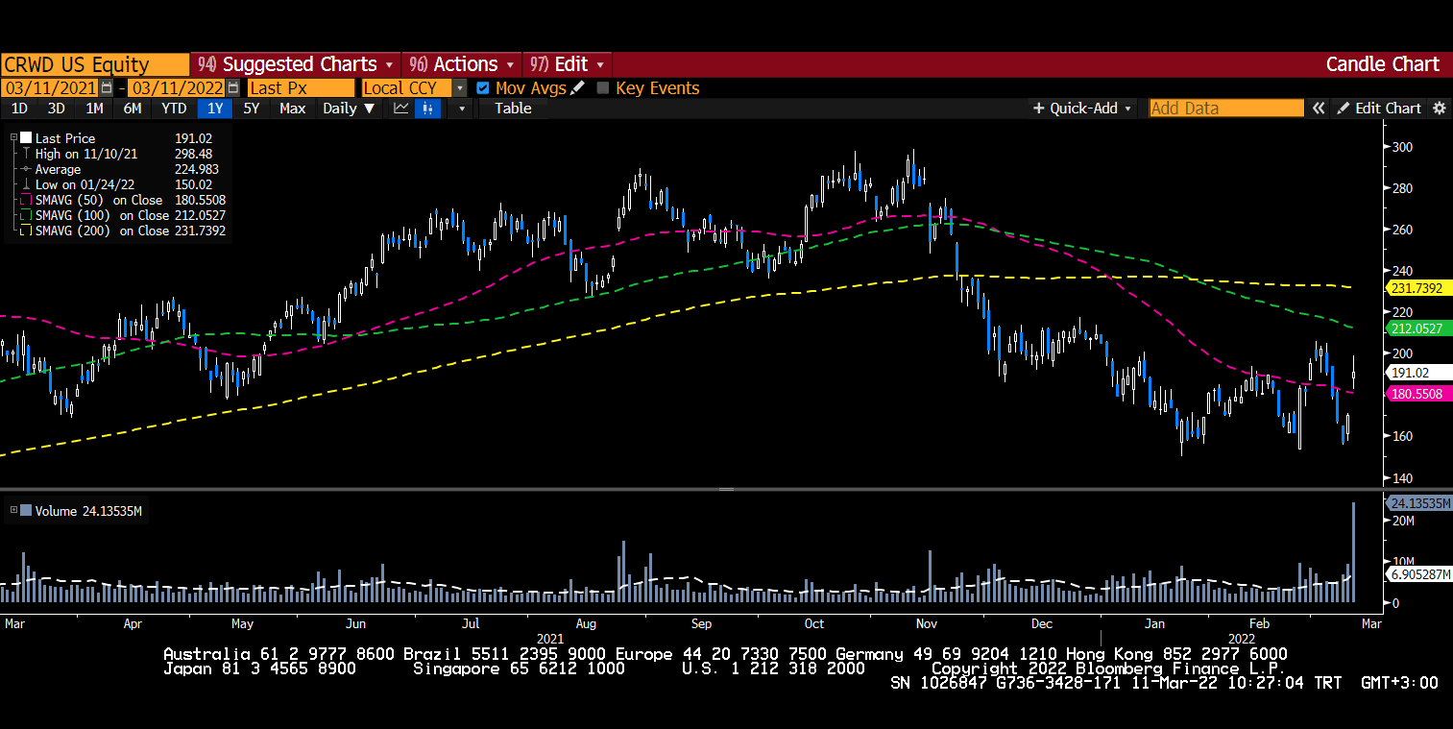Image resolution: width=1453 pixels, height=729 pixels.
Task: Click the SMAVG (200) yellow color swatch
Action: tap(26, 231)
